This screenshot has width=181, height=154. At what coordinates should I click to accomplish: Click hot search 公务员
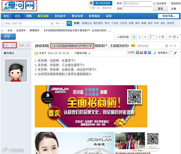(123, 23)
